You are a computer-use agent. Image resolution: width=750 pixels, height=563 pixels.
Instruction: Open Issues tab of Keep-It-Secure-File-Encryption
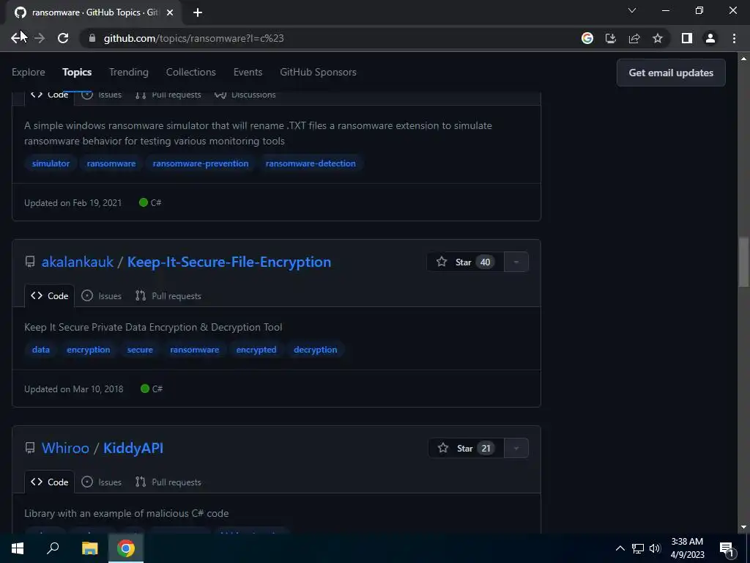[x=101, y=296]
